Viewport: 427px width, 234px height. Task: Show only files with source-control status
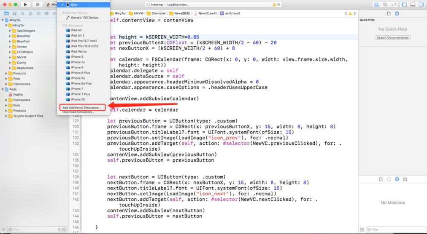[64, 230]
